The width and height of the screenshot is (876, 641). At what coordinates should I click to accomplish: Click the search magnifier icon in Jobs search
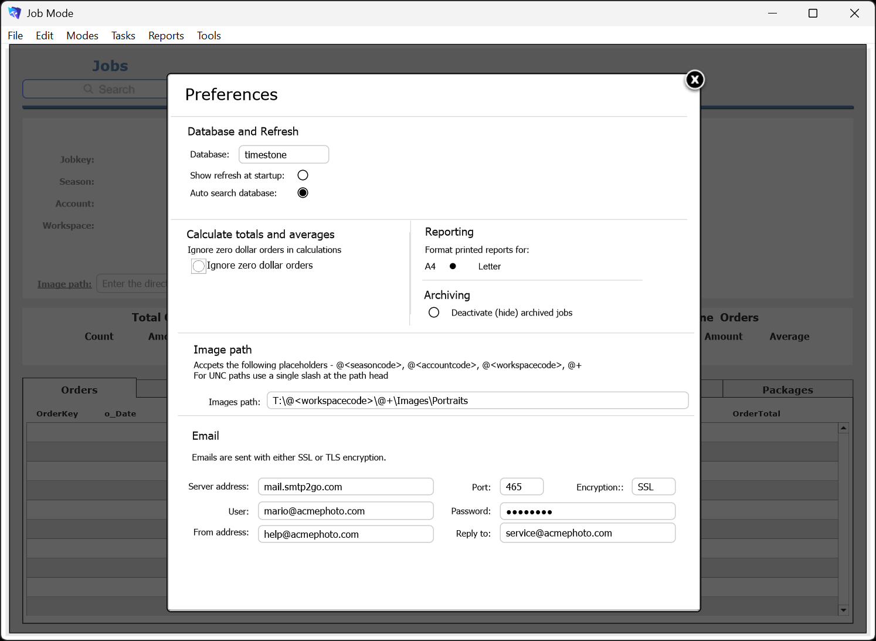pos(89,89)
